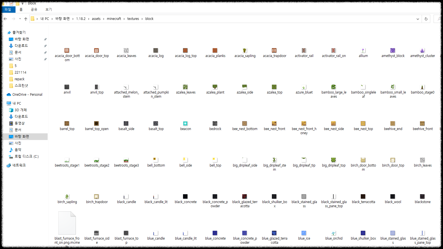443x249 pixels.
Task: Open the 공유 ribbon tab
Action: click(x=34, y=9)
